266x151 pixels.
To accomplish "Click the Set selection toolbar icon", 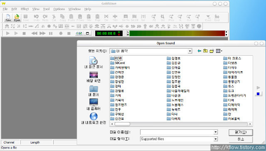I will 143,18.
